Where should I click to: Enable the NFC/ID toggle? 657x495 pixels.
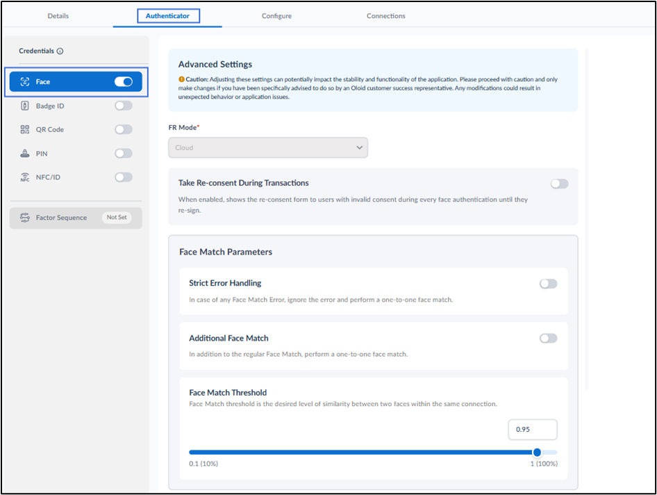click(x=124, y=177)
